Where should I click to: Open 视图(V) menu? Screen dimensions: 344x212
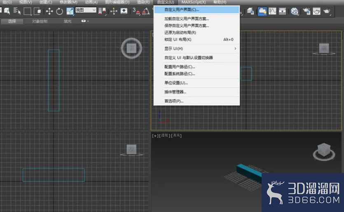click(26, 2)
